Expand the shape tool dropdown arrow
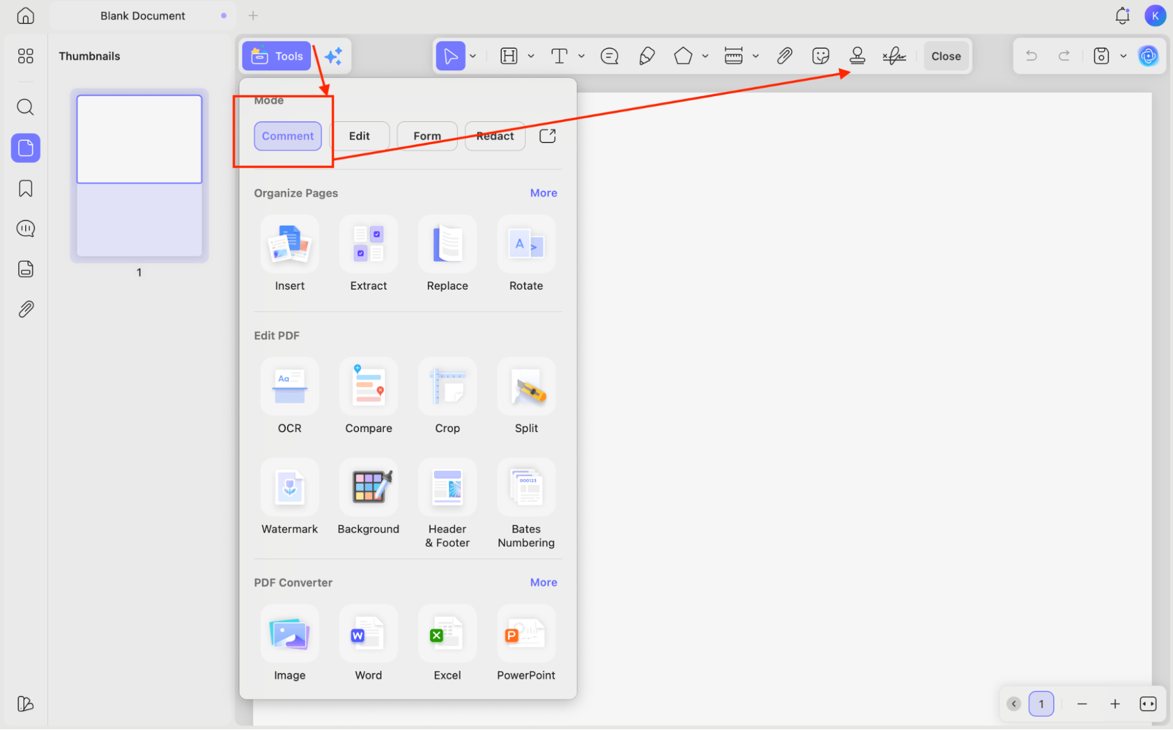Viewport: 1173px width, 730px height. [705, 56]
